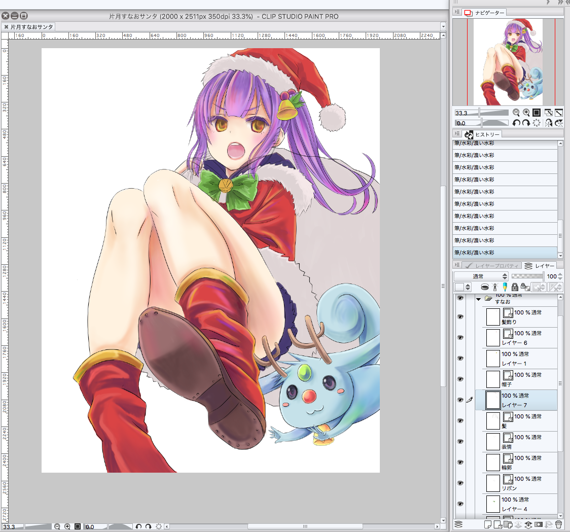The image size is (570, 532).
Task: Set as reference layer with lighthouse icon
Action: coord(495,287)
